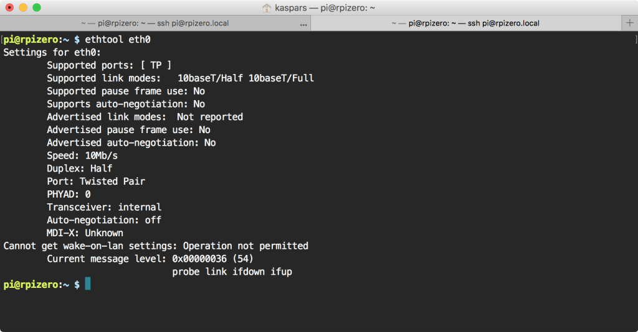Viewport: 638px width, 332px height.
Task: Click the message level value '0x00000036 (54)'
Action: click(x=212, y=259)
